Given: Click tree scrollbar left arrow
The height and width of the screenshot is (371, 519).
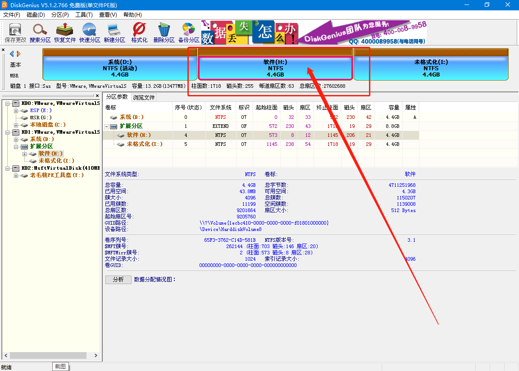Looking at the screenshot, I should click(6, 355).
